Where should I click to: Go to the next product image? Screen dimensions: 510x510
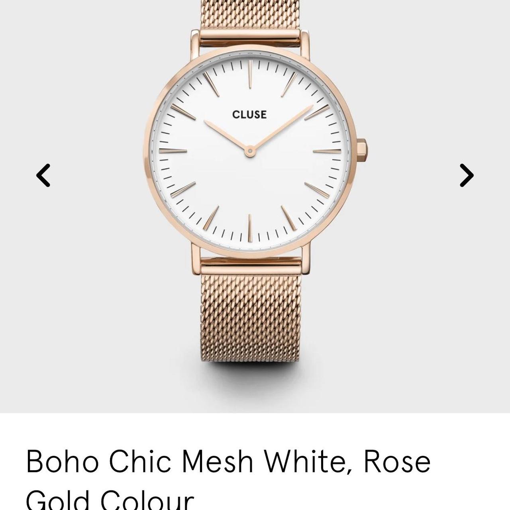click(x=467, y=175)
